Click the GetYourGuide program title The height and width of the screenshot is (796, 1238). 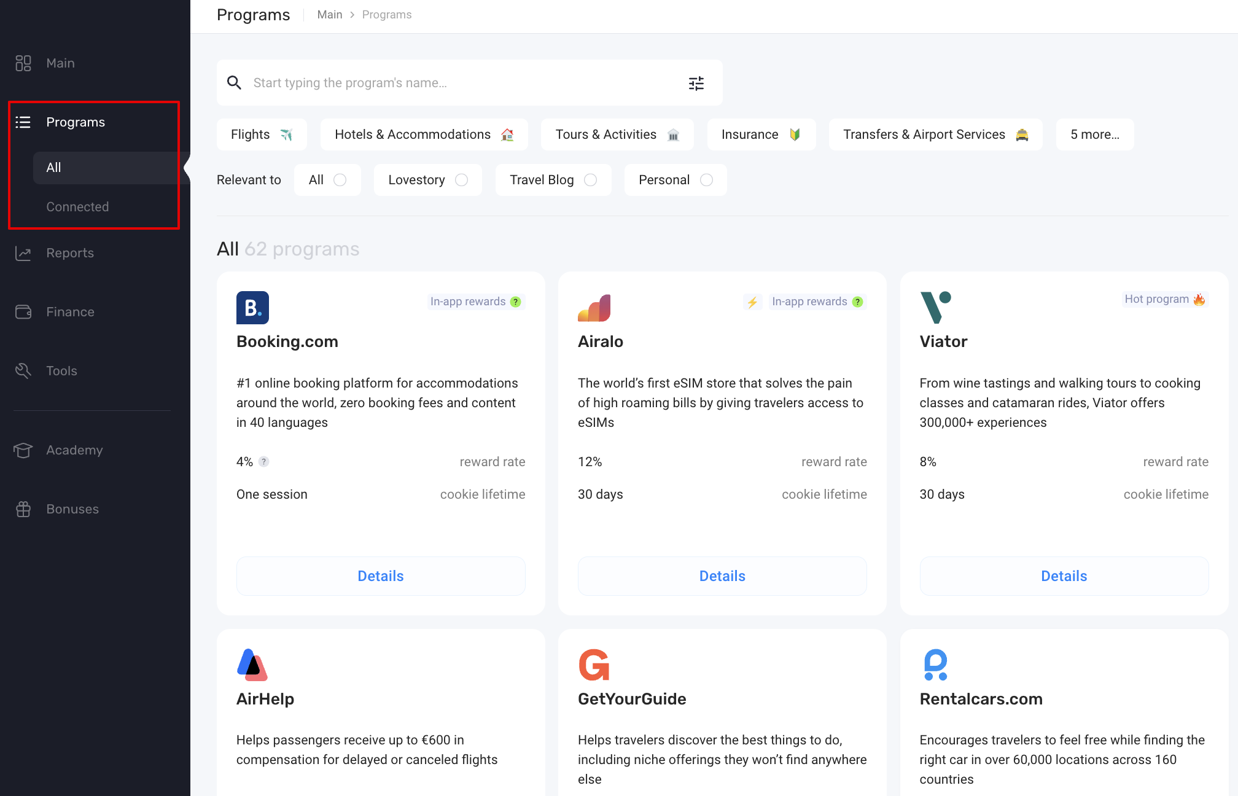[632, 699]
